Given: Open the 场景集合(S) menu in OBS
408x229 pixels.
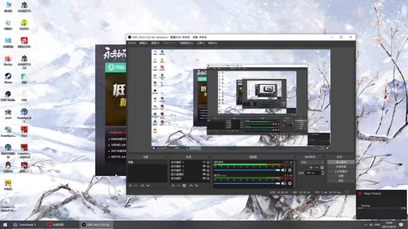Looking at the screenshot, I should 186,43.
